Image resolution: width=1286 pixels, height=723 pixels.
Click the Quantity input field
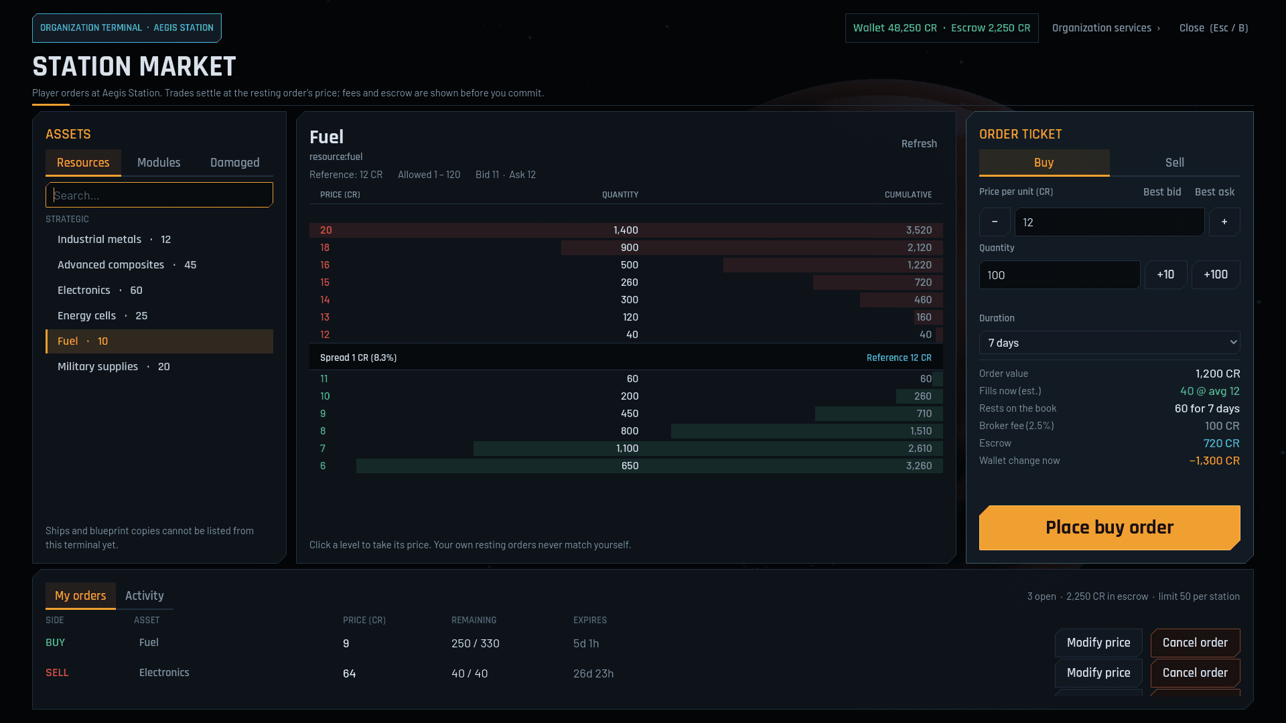(1060, 275)
